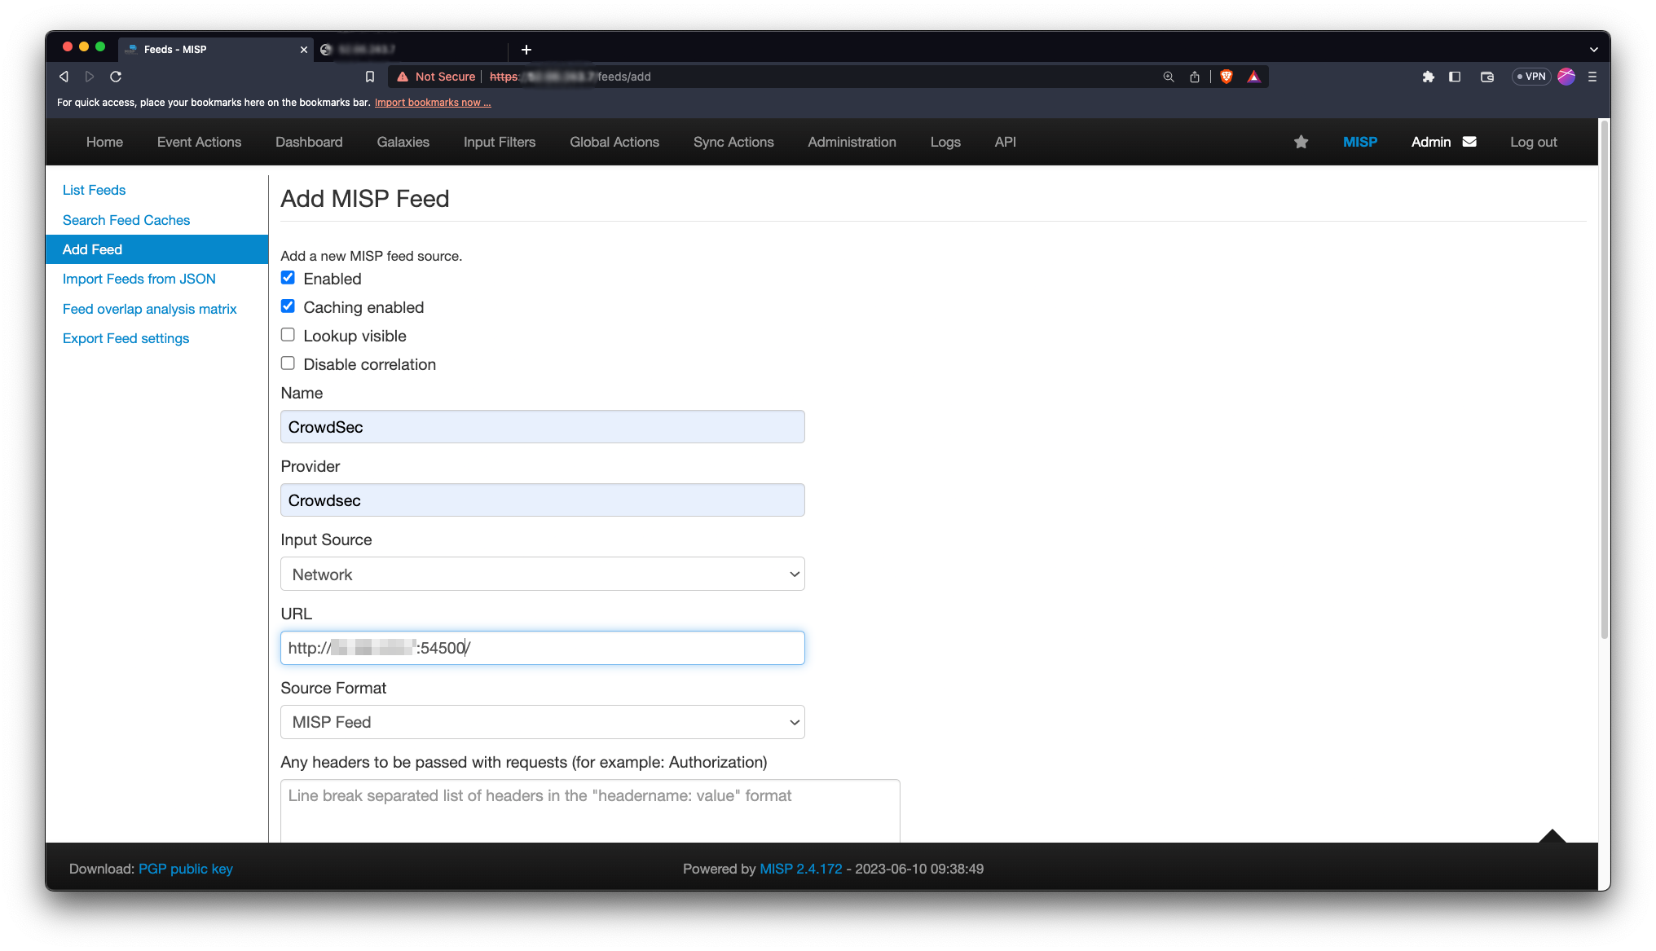This screenshot has width=1656, height=951.
Task: Expand the Input Source dropdown
Action: click(543, 574)
